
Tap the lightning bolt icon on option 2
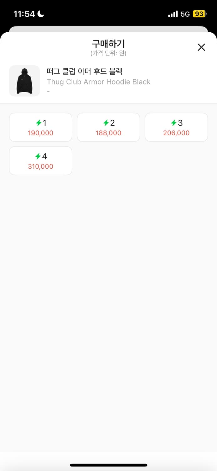coord(106,123)
